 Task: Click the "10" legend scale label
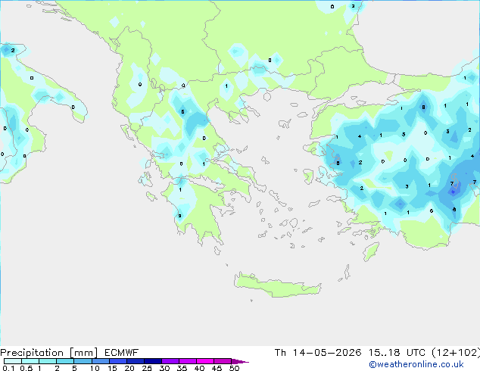tap(95, 368)
